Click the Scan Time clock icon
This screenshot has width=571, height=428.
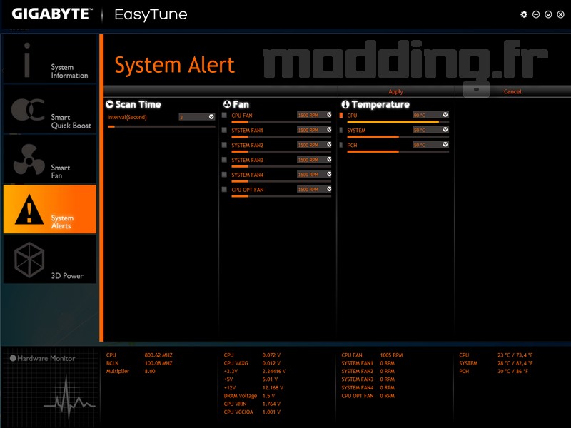[110, 104]
